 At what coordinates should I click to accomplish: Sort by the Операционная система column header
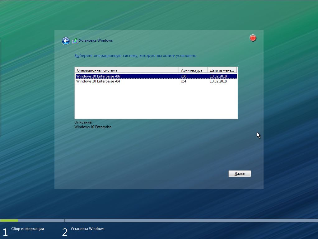coord(127,70)
